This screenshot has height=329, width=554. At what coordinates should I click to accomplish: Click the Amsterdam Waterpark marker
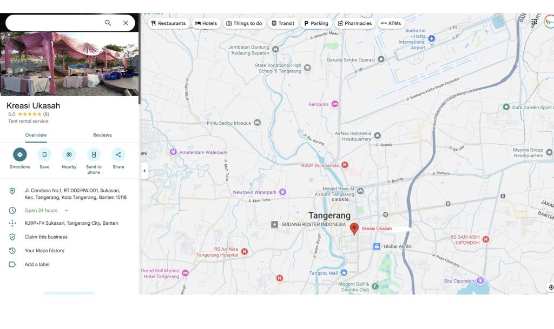173,152
